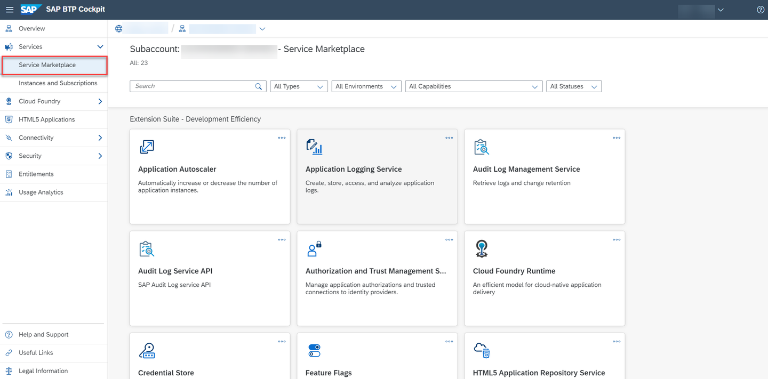
Task: Click the subaccount hierarchy icon in breadcrumb
Action: pyautogui.click(x=182, y=29)
